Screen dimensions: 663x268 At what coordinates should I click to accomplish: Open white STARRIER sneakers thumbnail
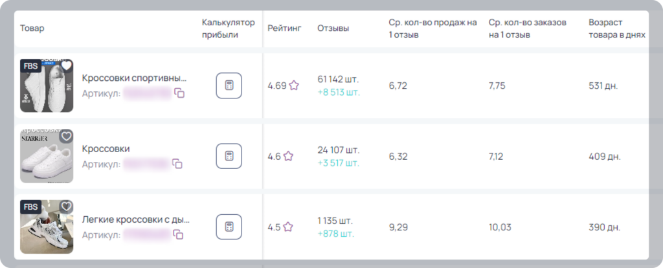tap(47, 157)
